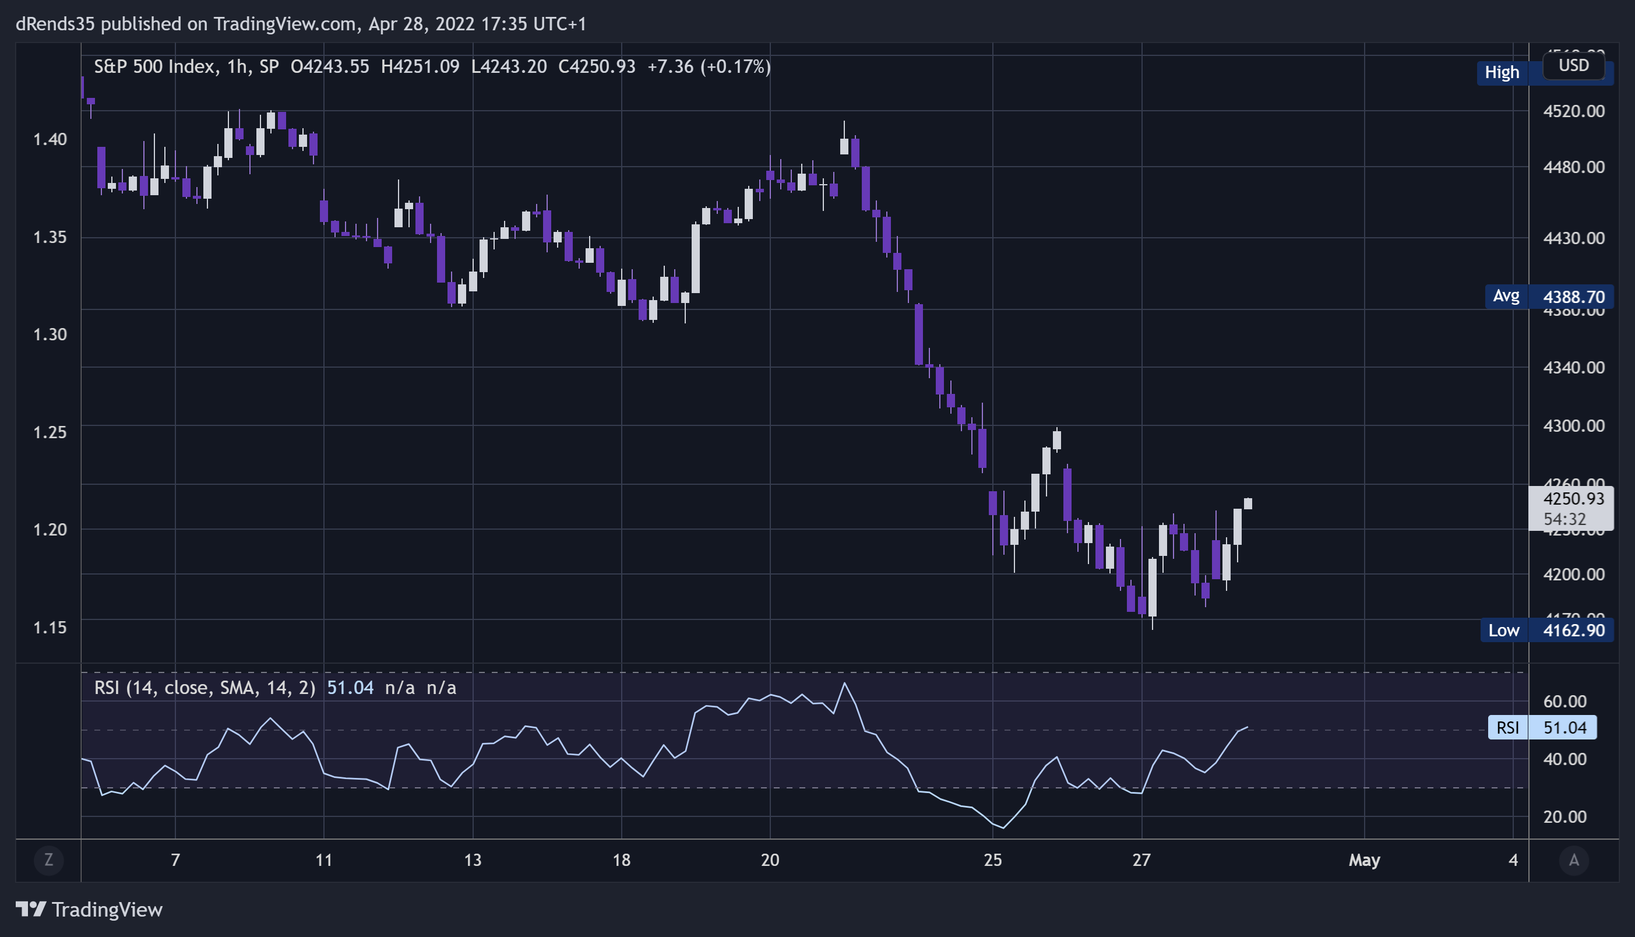Image resolution: width=1635 pixels, height=937 pixels.
Task: Click the 4520.00 price axis value
Action: (1574, 111)
